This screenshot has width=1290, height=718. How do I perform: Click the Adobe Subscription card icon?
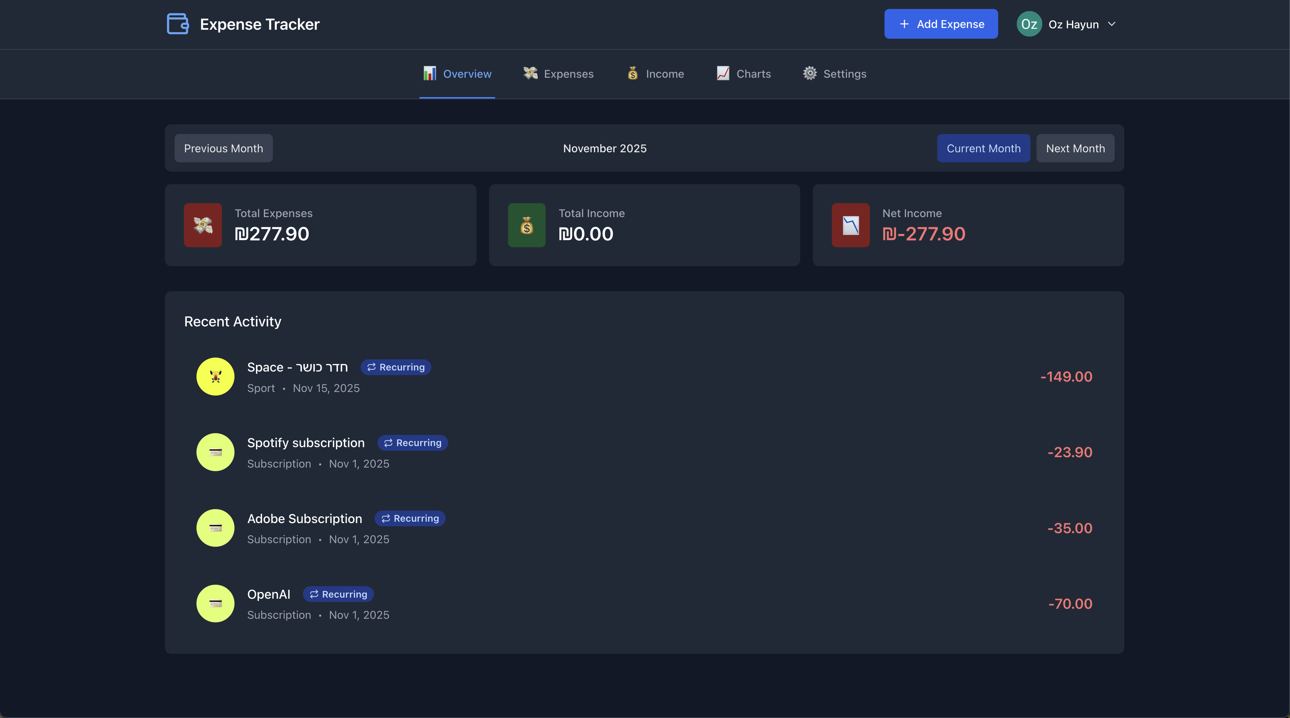click(215, 528)
